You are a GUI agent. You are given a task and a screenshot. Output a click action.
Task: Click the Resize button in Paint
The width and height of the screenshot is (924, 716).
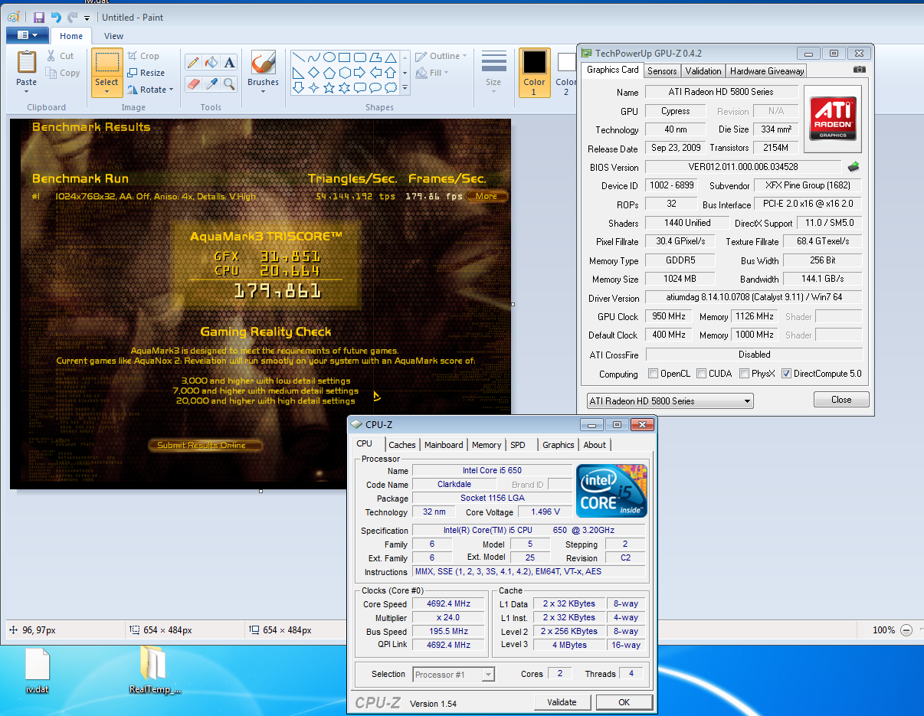click(x=146, y=73)
